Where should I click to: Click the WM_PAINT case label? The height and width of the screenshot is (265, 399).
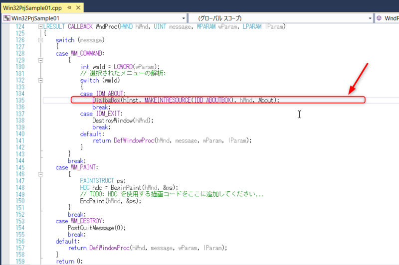[x=83, y=167]
